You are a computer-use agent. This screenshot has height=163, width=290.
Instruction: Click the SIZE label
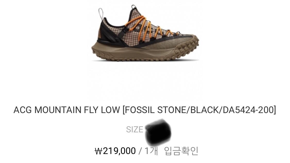[135, 130]
